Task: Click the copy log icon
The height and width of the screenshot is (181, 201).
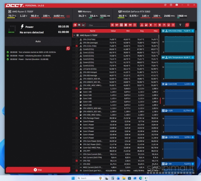Action: (x=68, y=48)
